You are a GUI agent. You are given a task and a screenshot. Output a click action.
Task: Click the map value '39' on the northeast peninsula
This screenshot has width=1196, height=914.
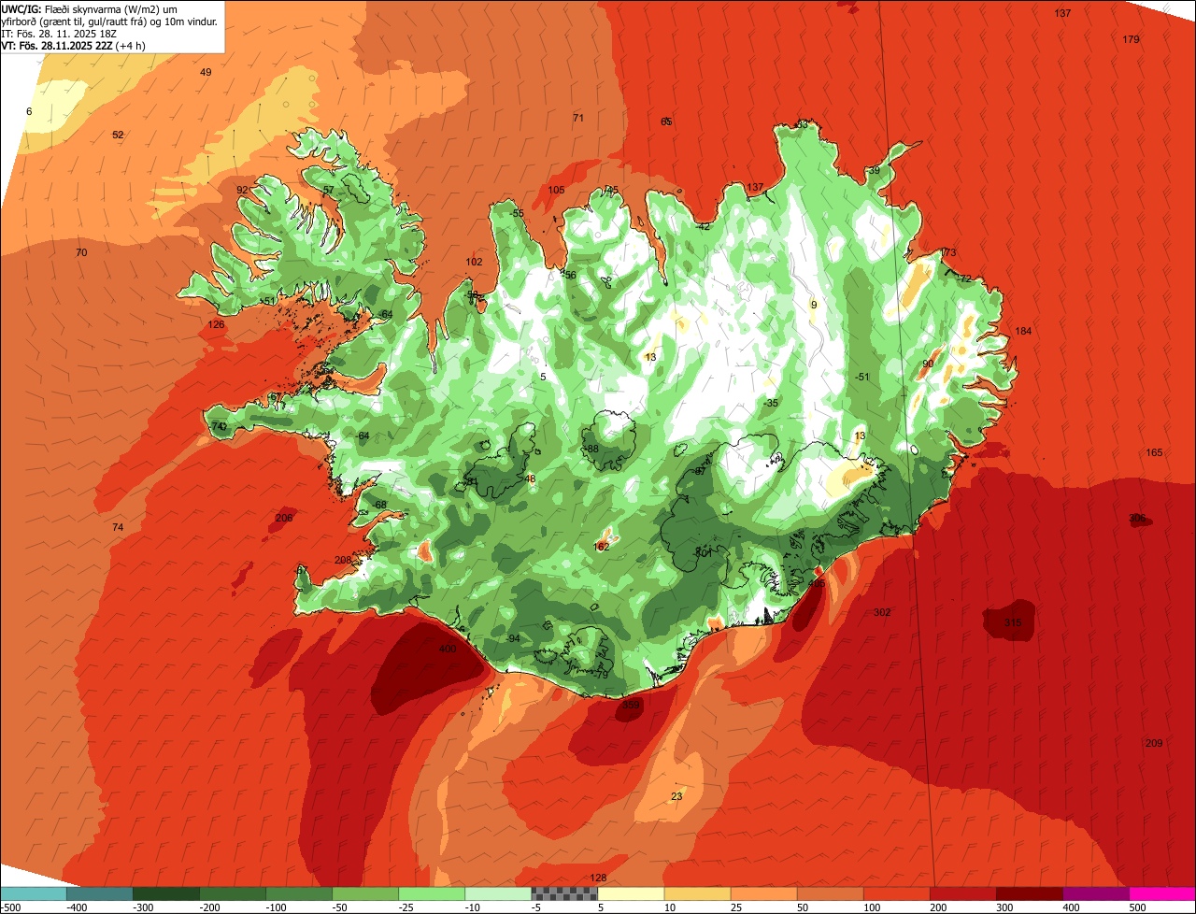pos(874,170)
